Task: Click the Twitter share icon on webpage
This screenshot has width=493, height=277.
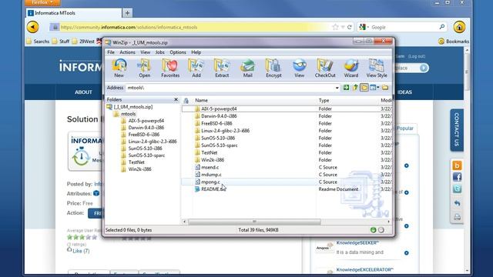Action: coord(457,189)
